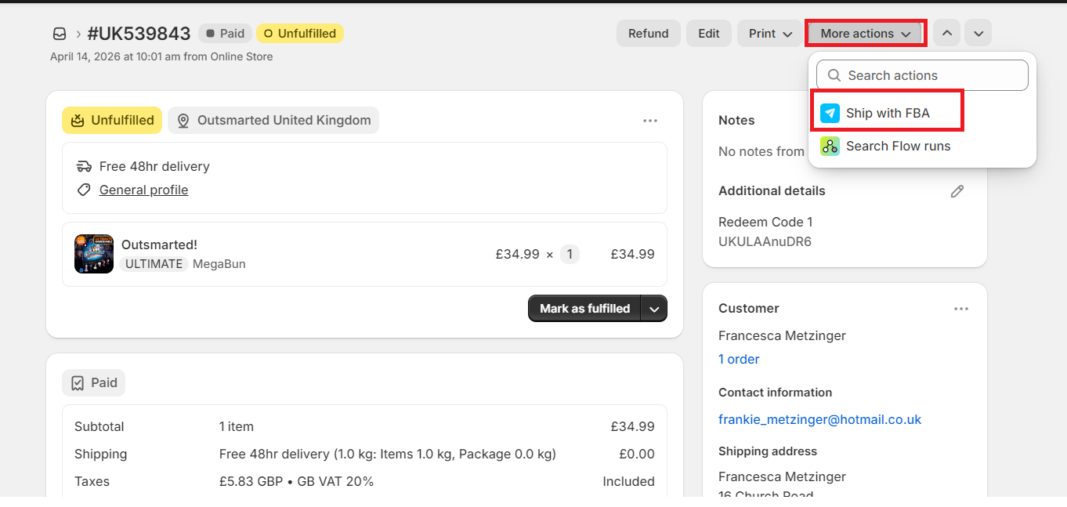Image resolution: width=1067 pixels, height=507 pixels.
Task: Expand the Print dropdown
Action: click(x=770, y=34)
